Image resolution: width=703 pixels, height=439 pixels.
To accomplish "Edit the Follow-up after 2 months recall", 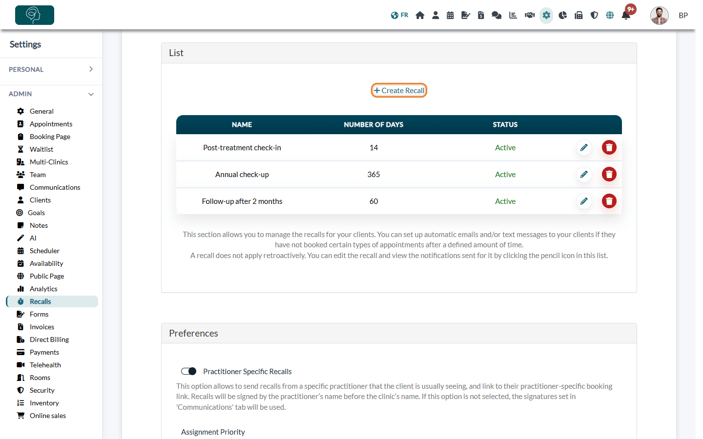I will (x=584, y=201).
